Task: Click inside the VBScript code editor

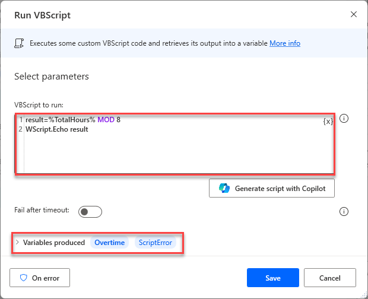Action: click(x=175, y=144)
